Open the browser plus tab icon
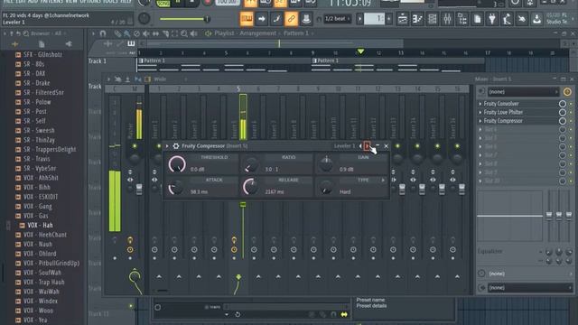Image resolution: width=578 pixels, height=325 pixels. 14,44
